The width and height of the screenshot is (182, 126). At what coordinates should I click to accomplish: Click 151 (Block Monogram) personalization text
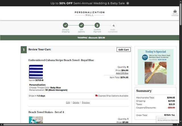click(x=56, y=90)
